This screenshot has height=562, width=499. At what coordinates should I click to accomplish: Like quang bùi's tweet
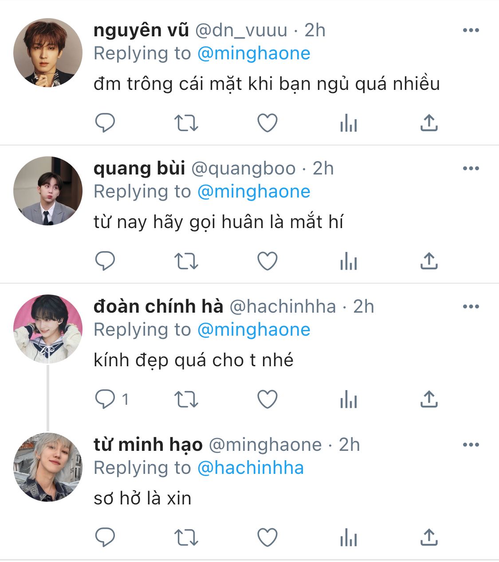point(267,261)
